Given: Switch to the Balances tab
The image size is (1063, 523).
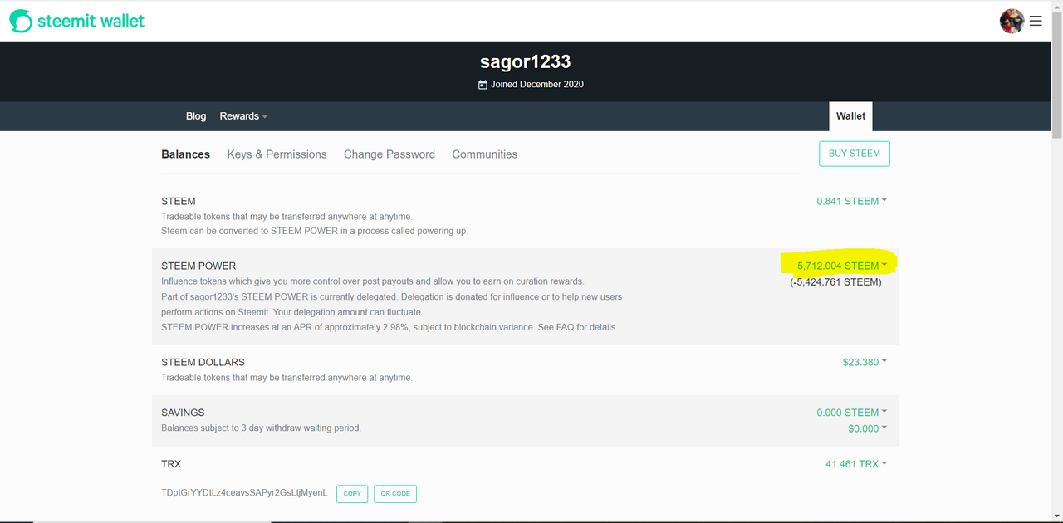Looking at the screenshot, I should coord(185,154).
